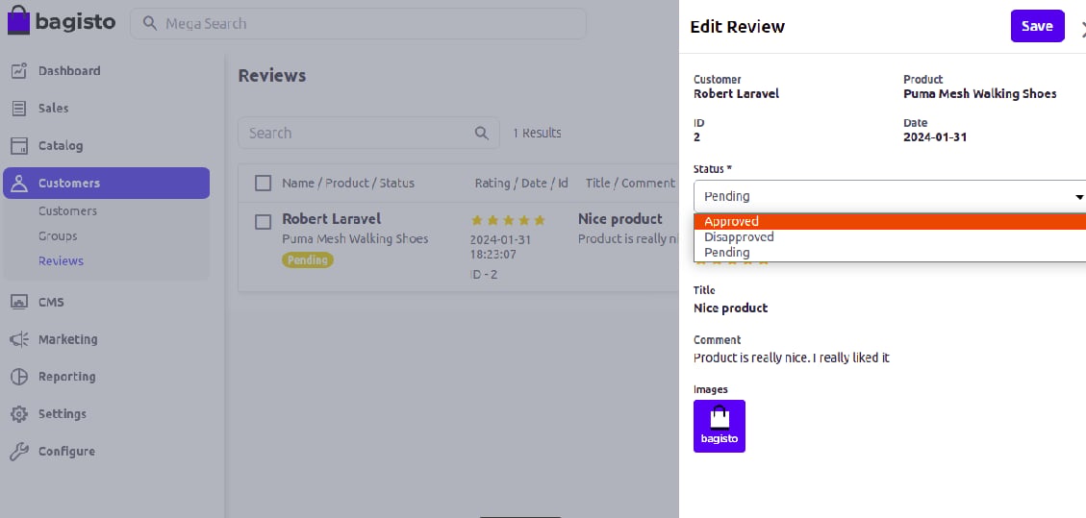Open the Groups sub-menu link
The width and height of the screenshot is (1086, 518).
(x=58, y=235)
